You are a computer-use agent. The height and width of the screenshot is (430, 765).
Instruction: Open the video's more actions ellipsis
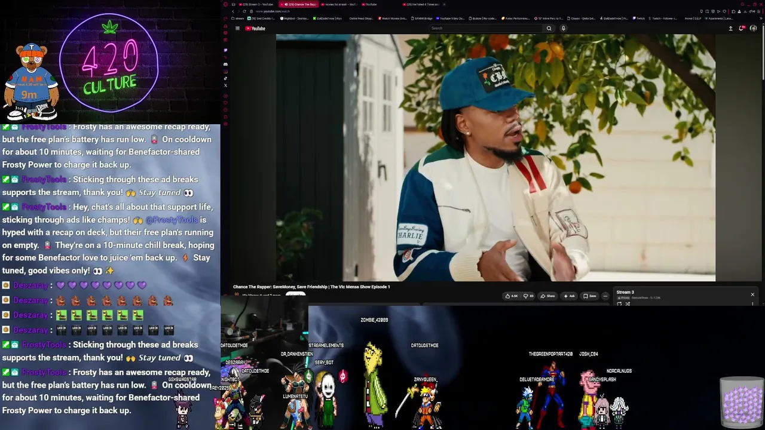click(x=605, y=296)
